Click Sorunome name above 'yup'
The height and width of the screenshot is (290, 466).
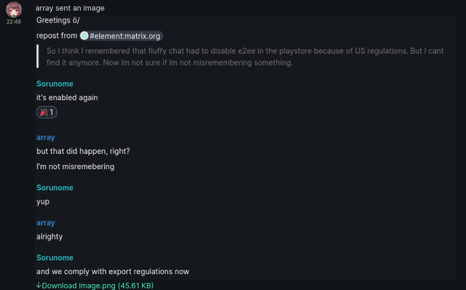pos(55,188)
